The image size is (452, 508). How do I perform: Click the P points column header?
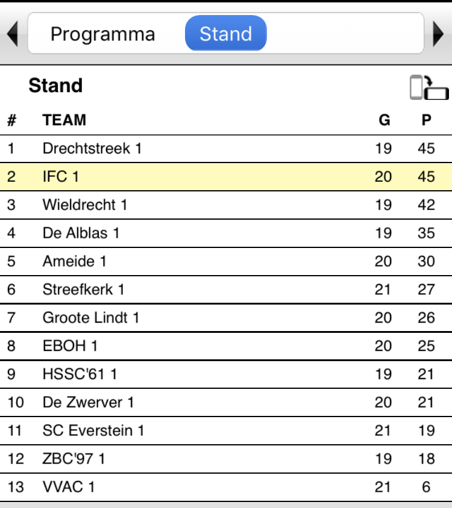pos(426,120)
